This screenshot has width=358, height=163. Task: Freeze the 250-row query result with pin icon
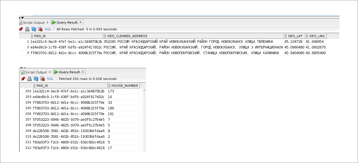click(23, 79)
